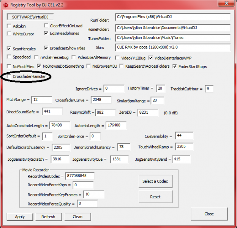This screenshot has width=237, height=228.
Task: Disable the ScanHercules checkbox
Action: (x=9, y=49)
